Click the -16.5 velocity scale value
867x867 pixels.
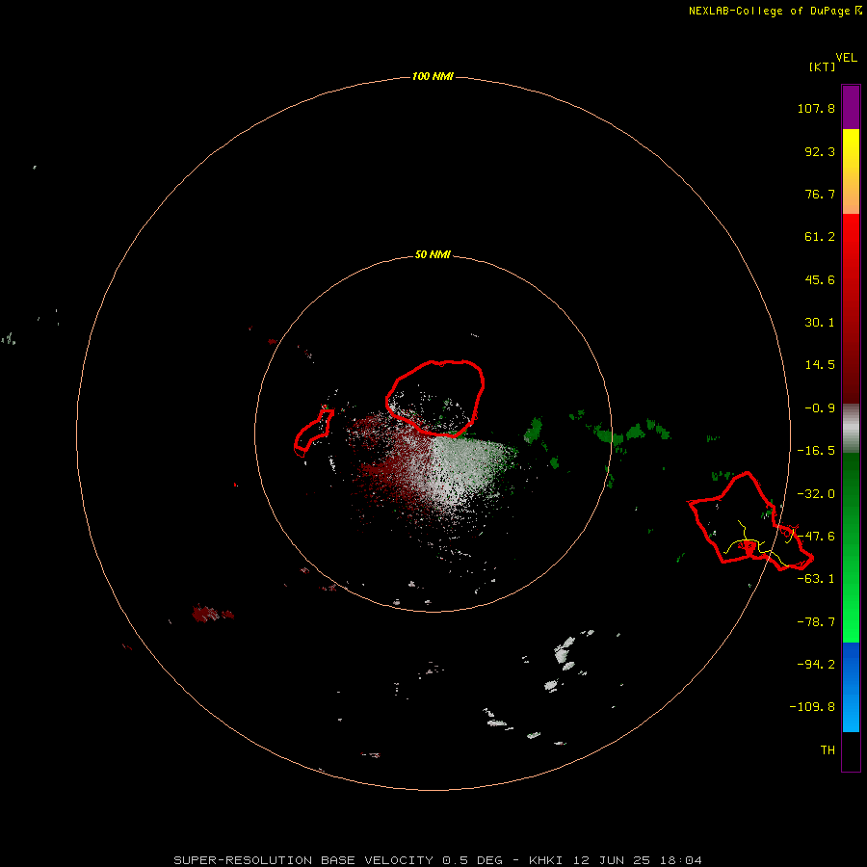point(816,451)
